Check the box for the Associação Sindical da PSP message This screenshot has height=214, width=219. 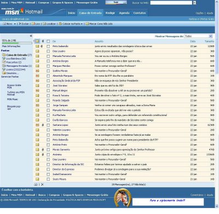pyautogui.click(x=48, y=81)
